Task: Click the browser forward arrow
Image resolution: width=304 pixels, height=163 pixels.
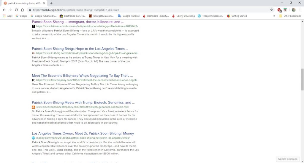Action: coord(10,10)
